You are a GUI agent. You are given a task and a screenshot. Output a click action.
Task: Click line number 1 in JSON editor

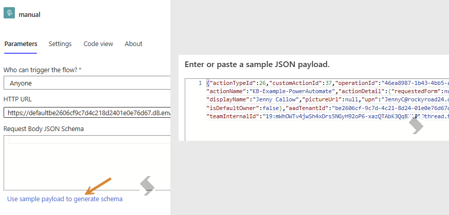coord(200,83)
